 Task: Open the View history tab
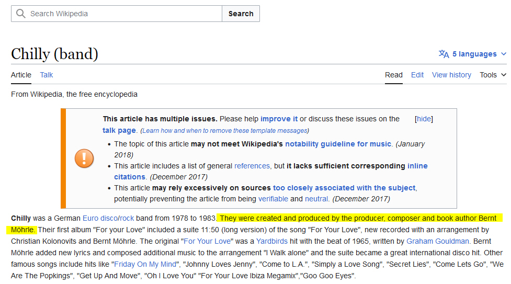point(451,75)
